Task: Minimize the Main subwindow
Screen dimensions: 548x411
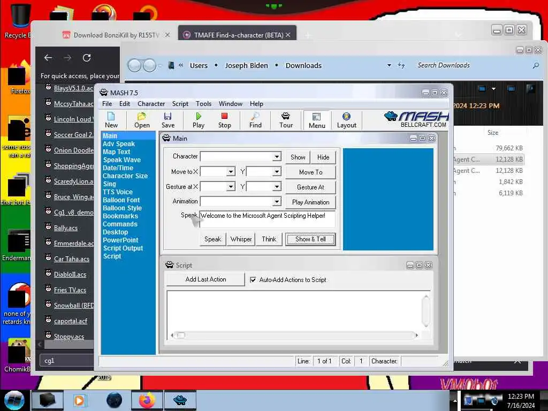Action: click(x=413, y=139)
